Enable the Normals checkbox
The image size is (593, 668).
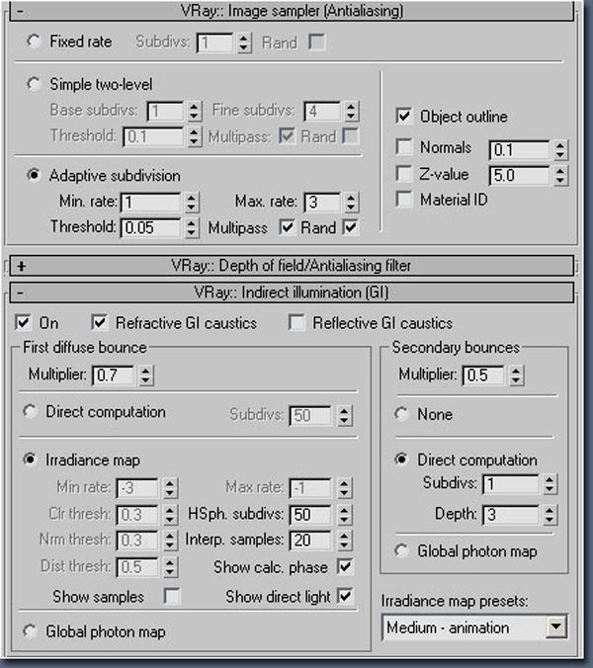[x=403, y=147]
